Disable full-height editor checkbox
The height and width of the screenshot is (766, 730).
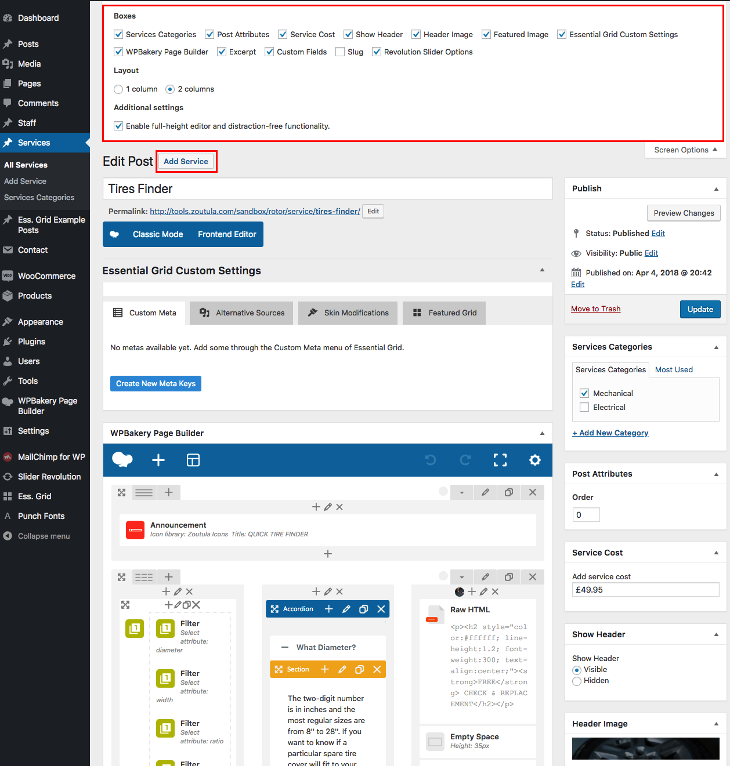click(118, 126)
